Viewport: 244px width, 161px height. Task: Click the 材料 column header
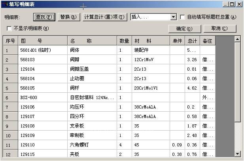pyautogui.click(x=151, y=41)
